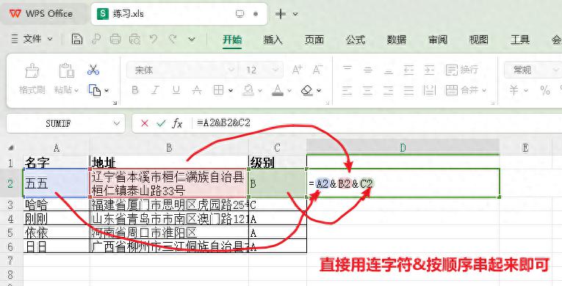Click the 格式刷 format painter
562x286 pixels.
point(32,78)
